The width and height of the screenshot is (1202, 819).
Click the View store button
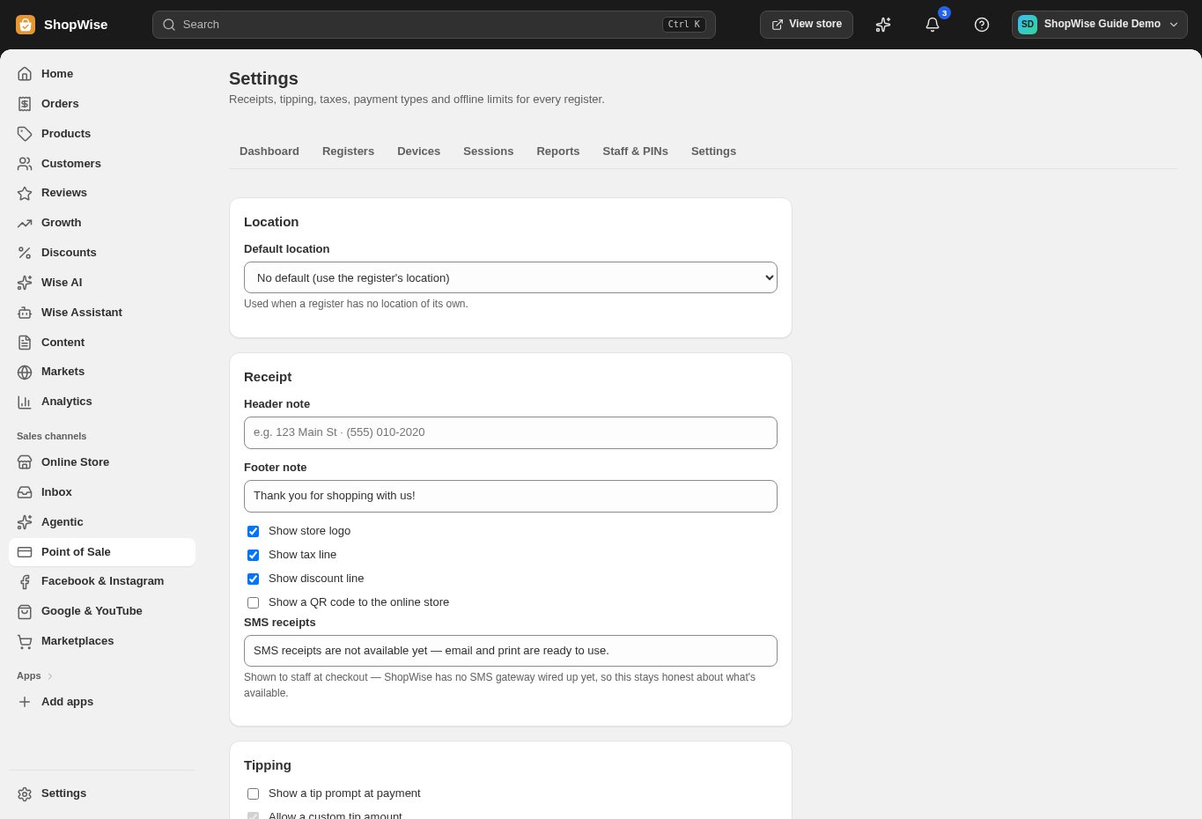click(x=807, y=25)
